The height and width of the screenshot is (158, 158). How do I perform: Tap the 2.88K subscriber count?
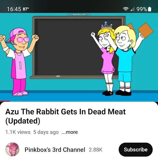[x=96, y=150]
